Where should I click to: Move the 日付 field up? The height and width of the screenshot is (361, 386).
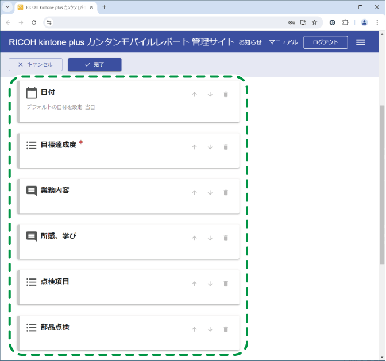point(195,95)
